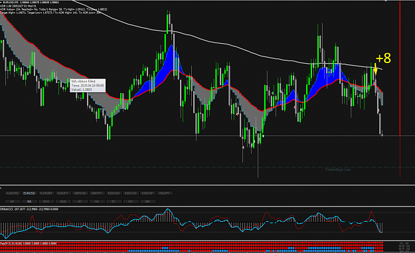The height and width of the screenshot is (253, 415).
Task: Switch chart symbol to NZDUSD
Action: (x=114, y=193)
